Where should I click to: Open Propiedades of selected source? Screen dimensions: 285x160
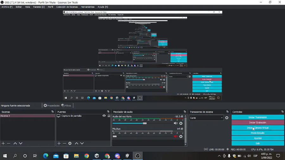(52, 106)
